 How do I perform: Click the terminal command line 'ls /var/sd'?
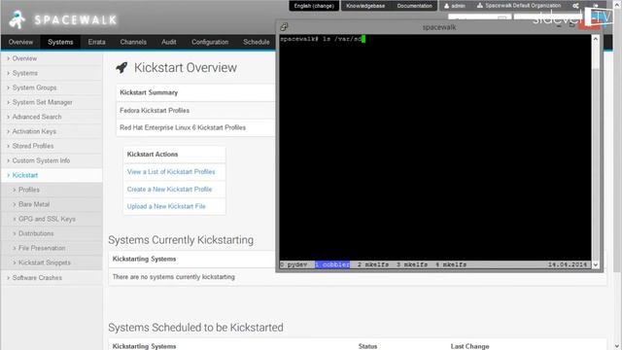(x=343, y=39)
